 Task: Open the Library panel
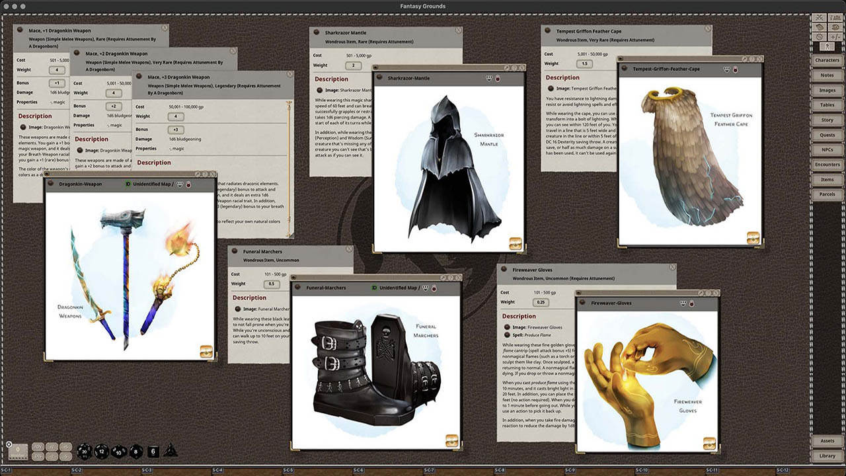click(x=827, y=456)
